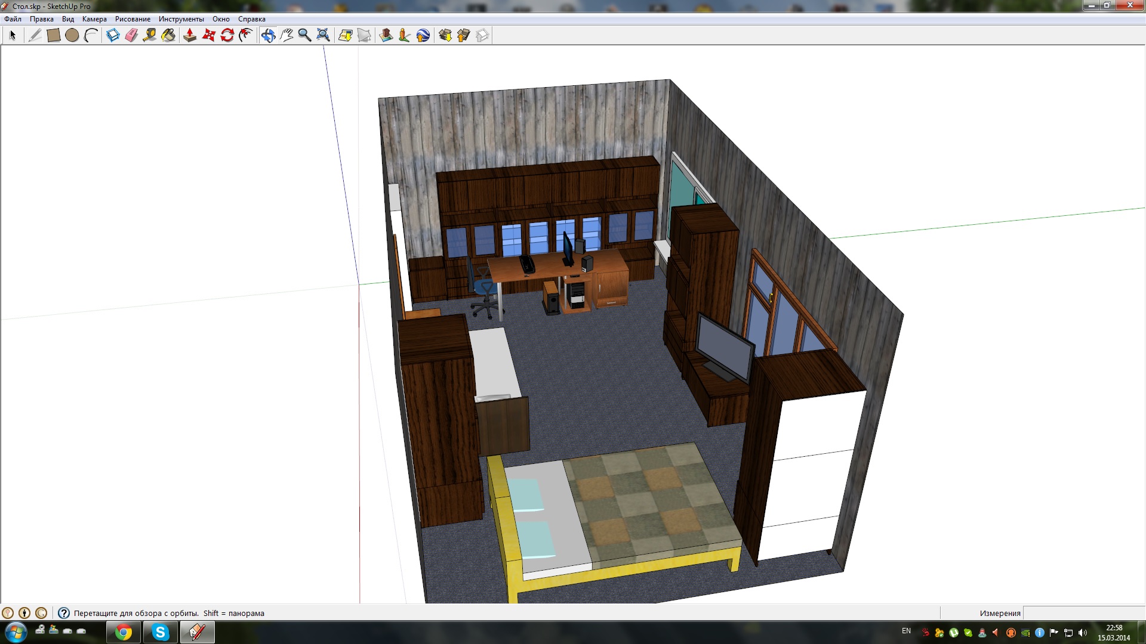Screen dimensions: 1146x644
Task: Select the arrow Select tool
Action: 13,35
